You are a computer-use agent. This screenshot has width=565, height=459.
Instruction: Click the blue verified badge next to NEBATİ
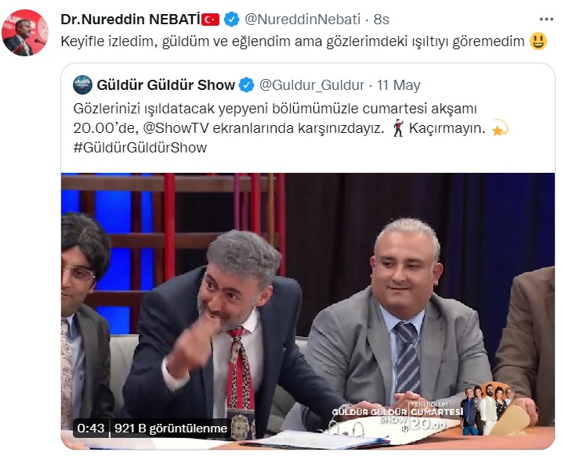click(231, 20)
